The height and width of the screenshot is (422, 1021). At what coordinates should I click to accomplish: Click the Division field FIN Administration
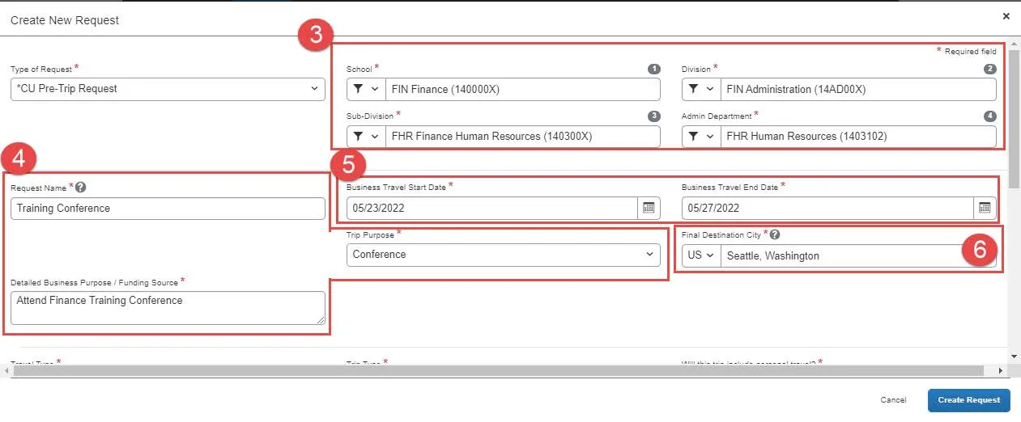(858, 89)
